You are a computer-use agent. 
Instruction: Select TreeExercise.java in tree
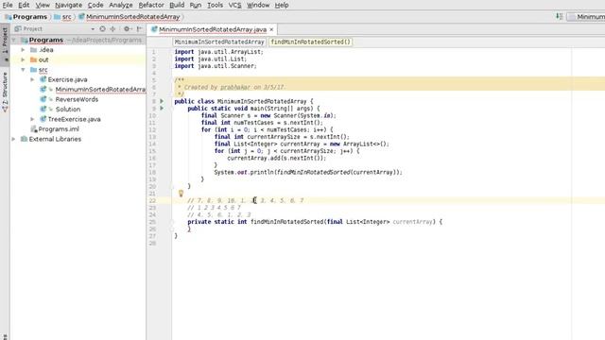tap(74, 119)
